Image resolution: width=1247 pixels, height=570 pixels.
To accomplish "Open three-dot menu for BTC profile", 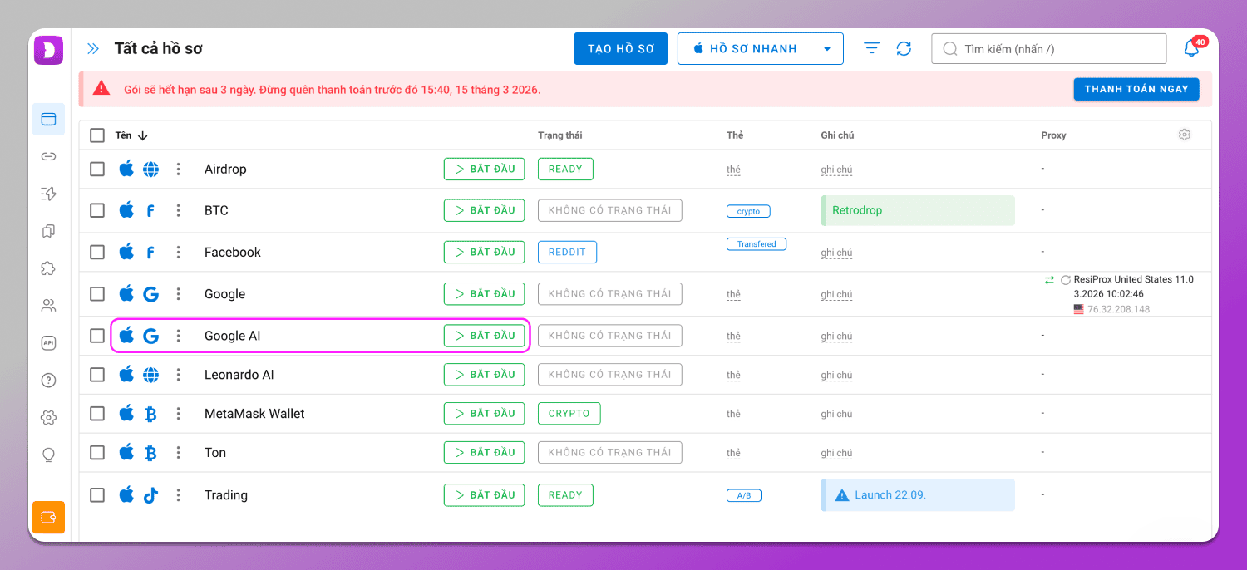I will coord(178,211).
